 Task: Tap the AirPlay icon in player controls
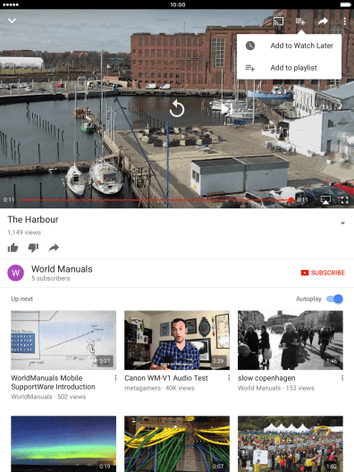tap(325, 199)
